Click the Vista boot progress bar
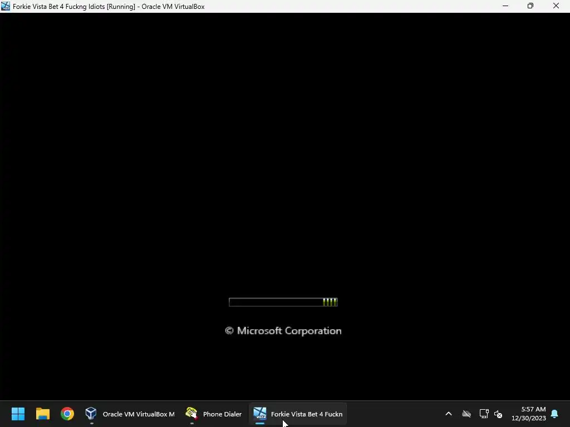 tap(283, 302)
